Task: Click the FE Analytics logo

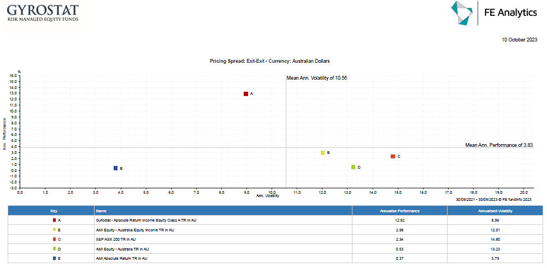Action: click(x=494, y=13)
